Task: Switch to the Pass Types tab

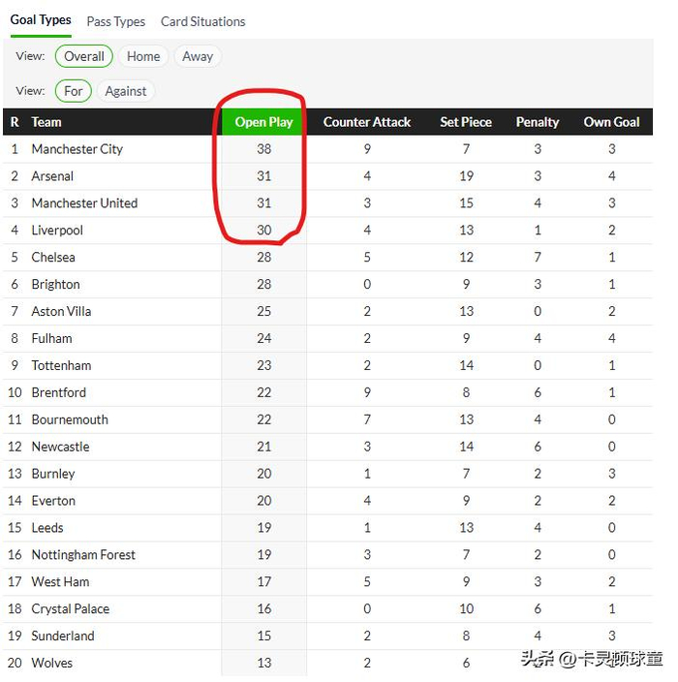Action: (115, 21)
